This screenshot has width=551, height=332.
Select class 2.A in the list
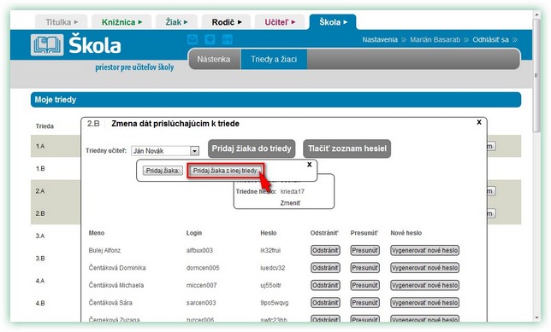click(x=40, y=191)
